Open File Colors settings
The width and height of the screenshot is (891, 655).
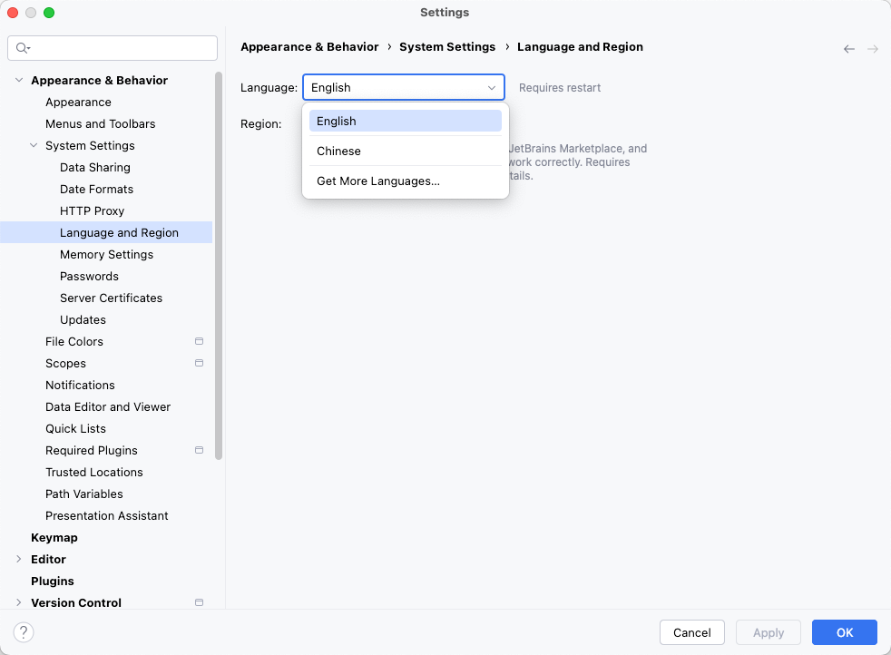point(74,341)
